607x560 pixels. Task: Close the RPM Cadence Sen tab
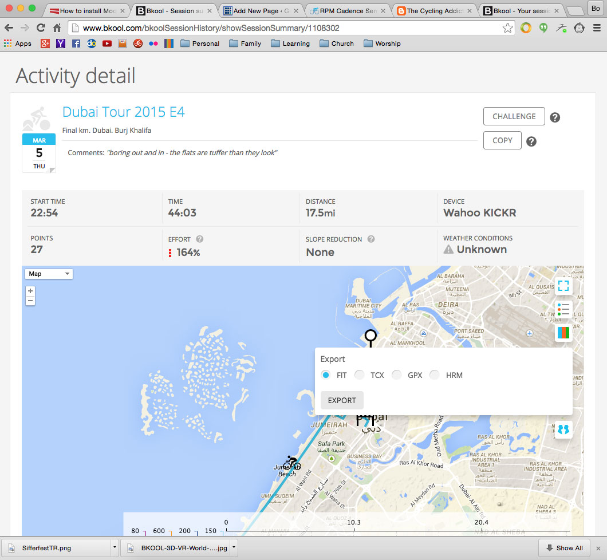[383, 11]
